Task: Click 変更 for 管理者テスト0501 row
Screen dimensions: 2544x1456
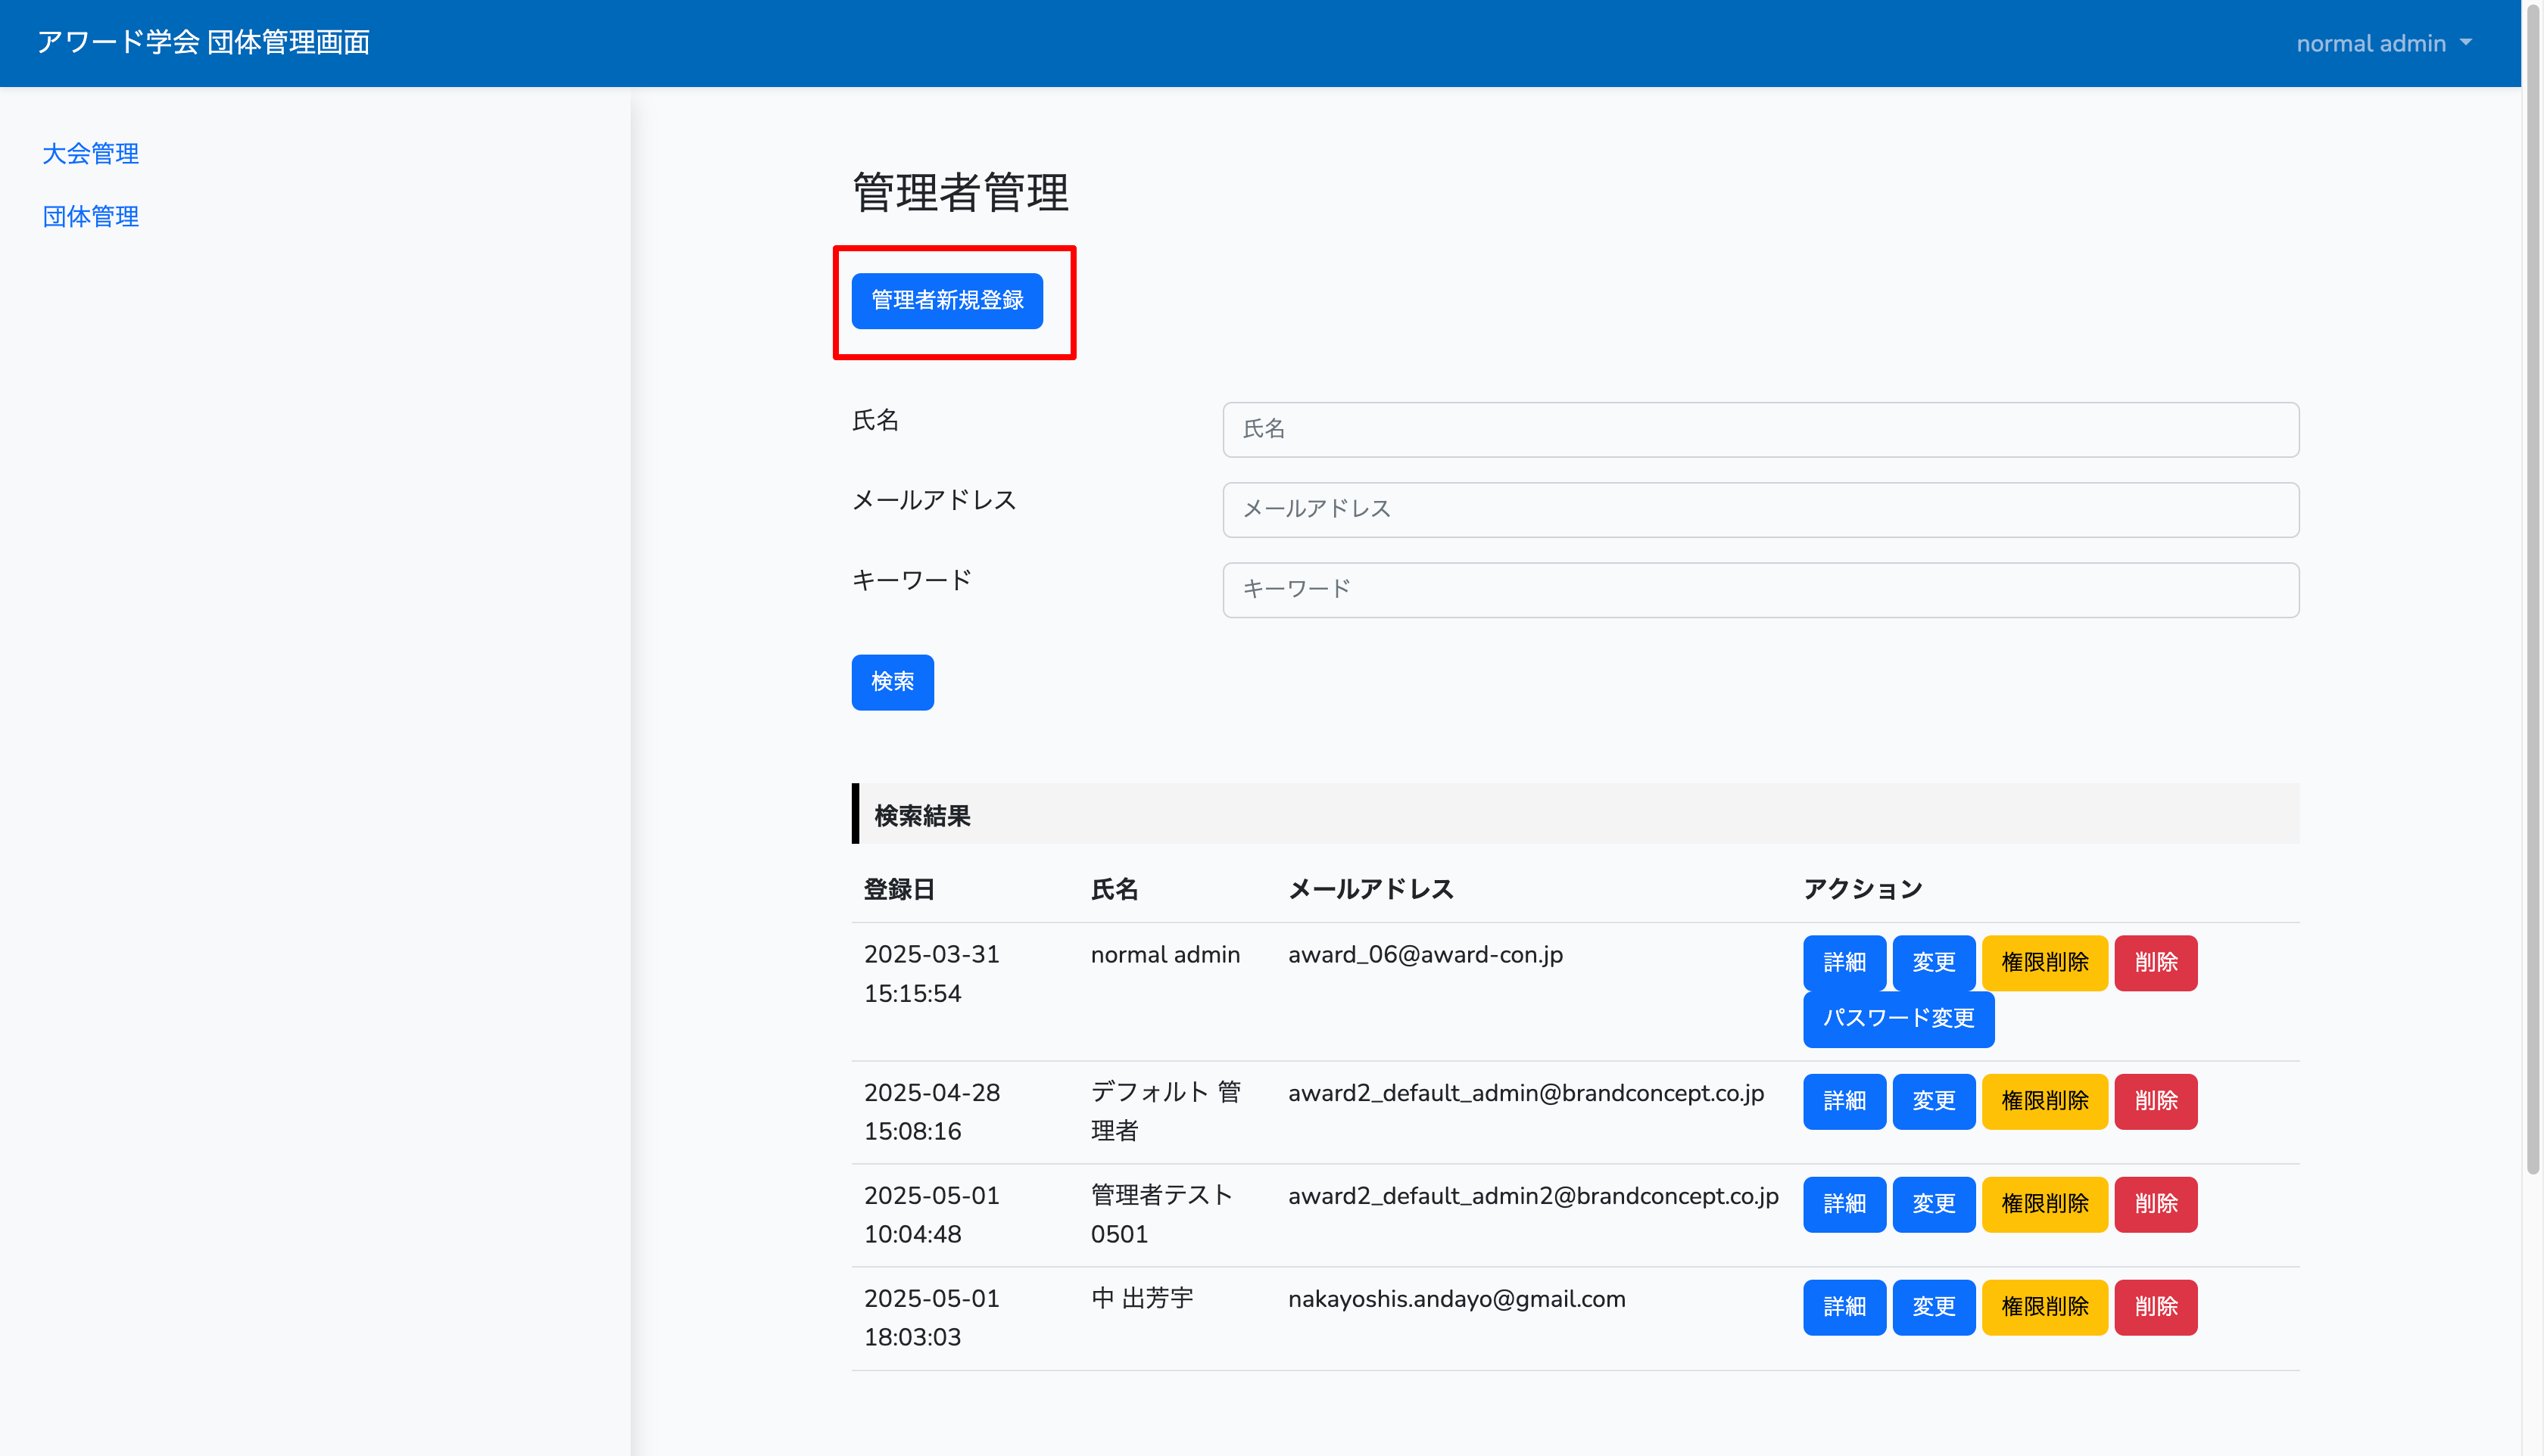Action: coord(1933,1204)
